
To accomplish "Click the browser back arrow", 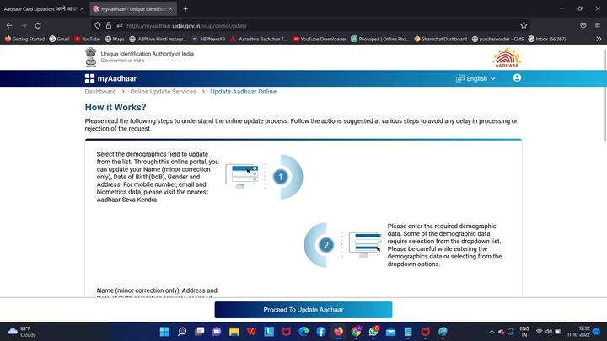I will 10,25.
